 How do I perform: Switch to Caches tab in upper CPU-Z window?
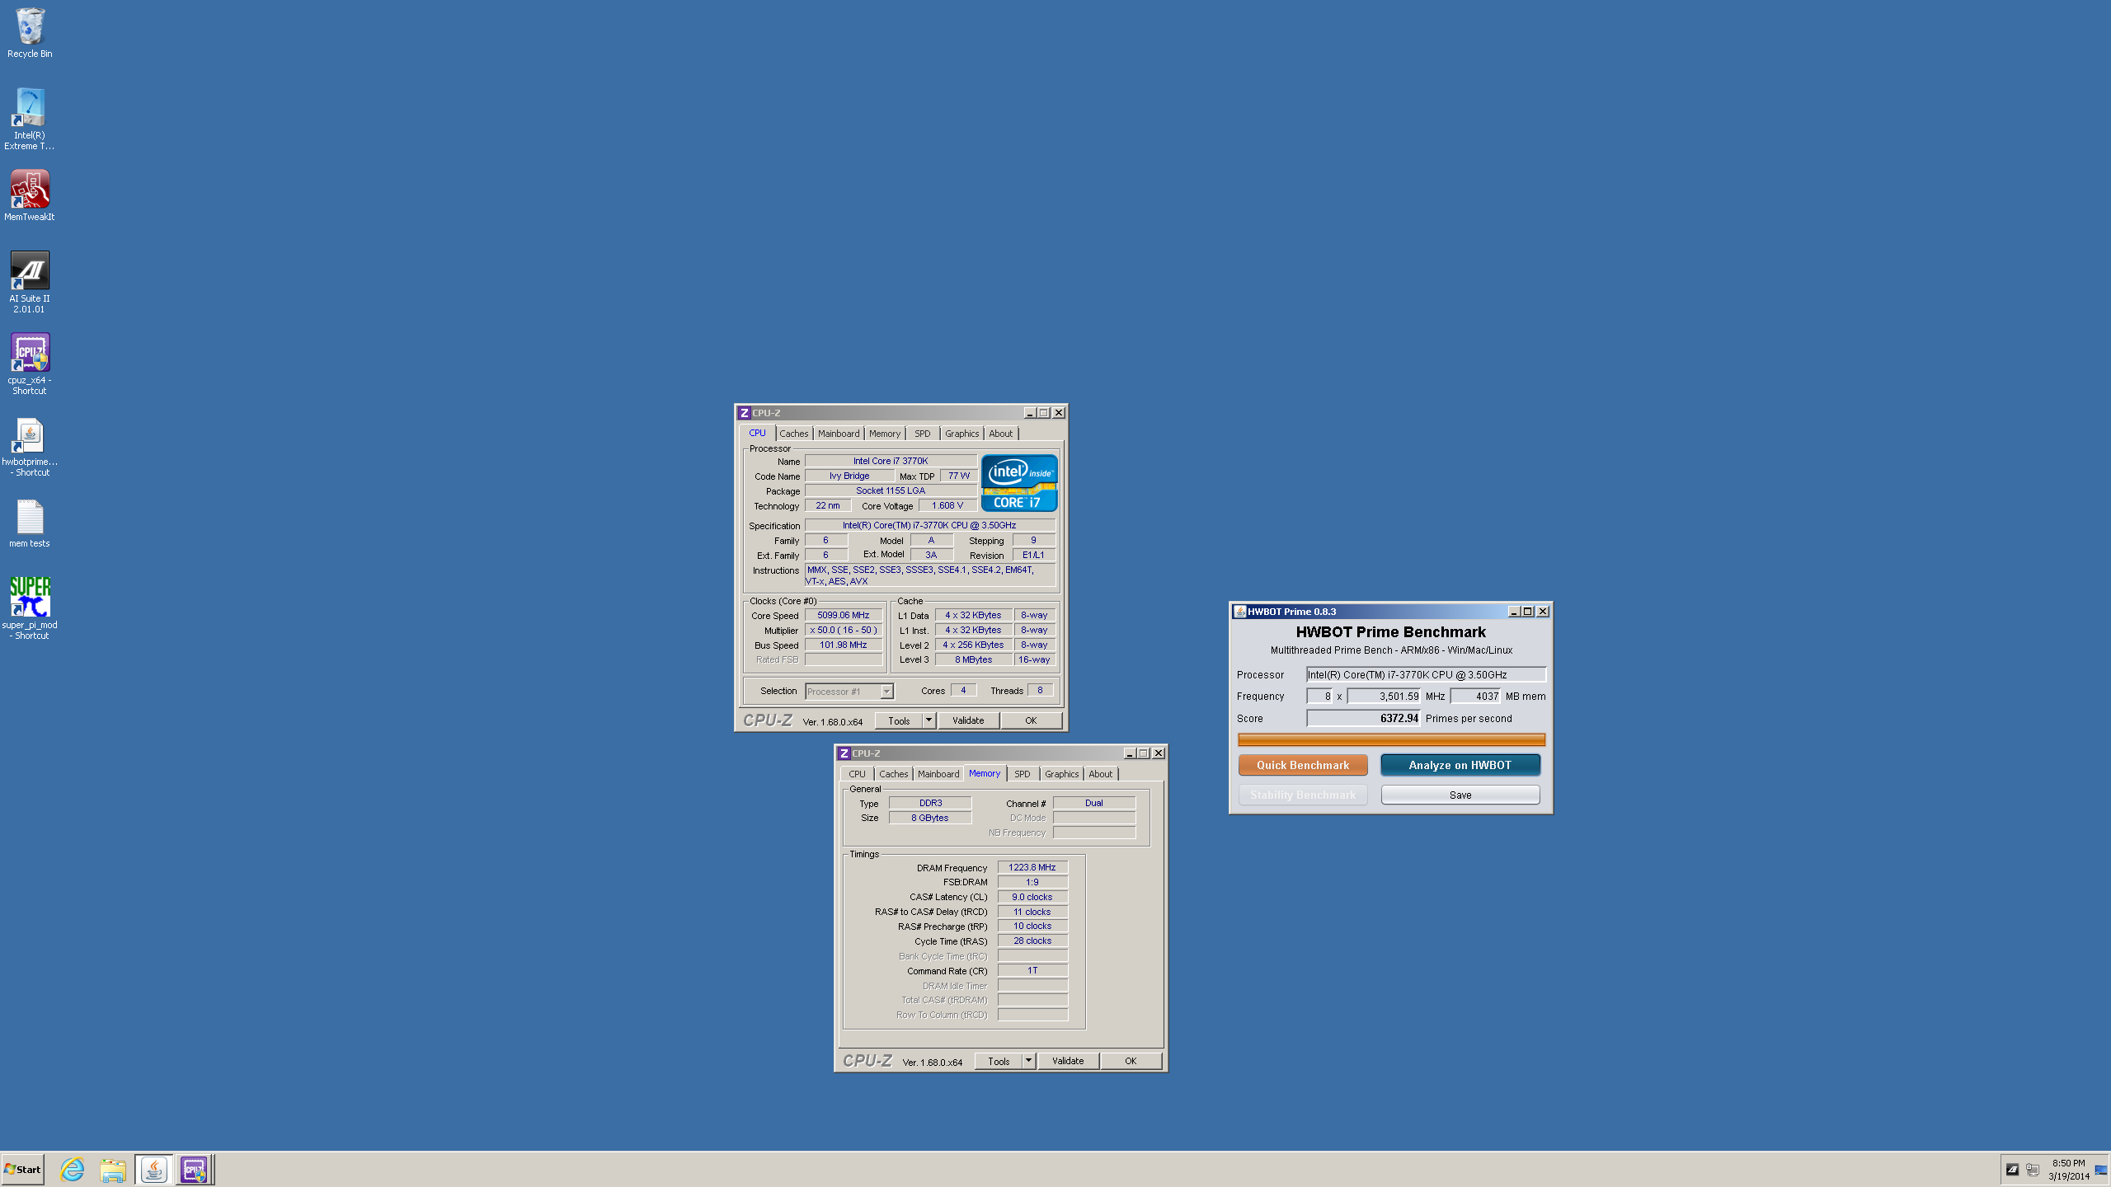pyautogui.click(x=794, y=434)
